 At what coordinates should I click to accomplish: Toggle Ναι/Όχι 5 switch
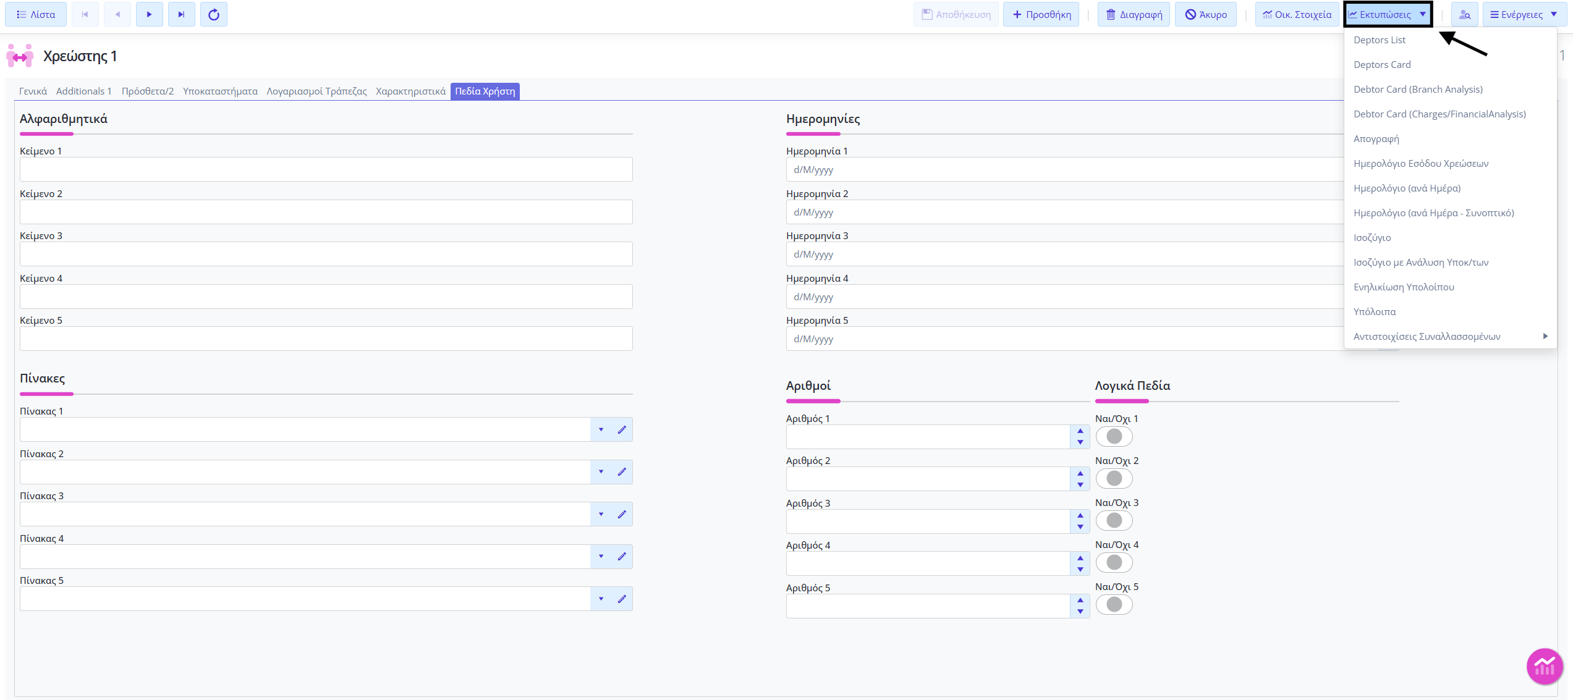(x=1114, y=604)
